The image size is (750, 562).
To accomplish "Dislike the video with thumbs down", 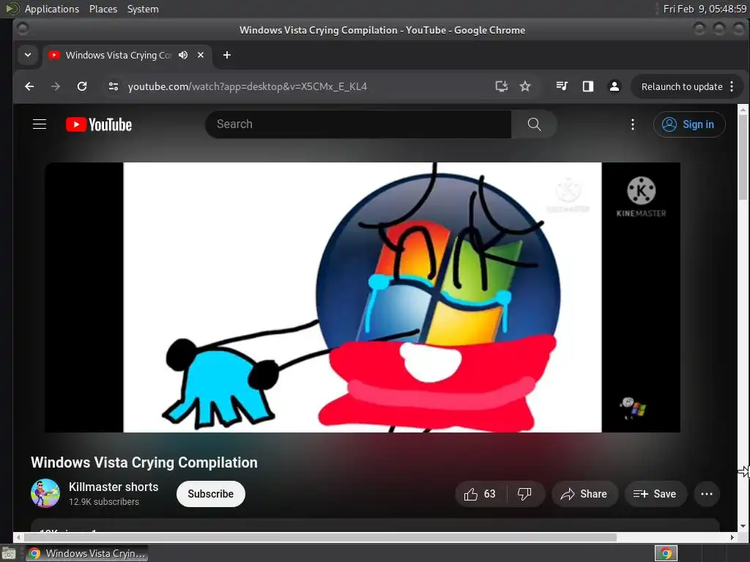I will click(524, 494).
